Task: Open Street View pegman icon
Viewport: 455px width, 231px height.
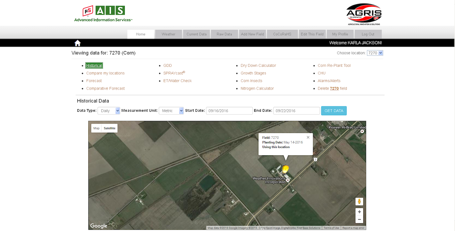Action: pyautogui.click(x=359, y=201)
